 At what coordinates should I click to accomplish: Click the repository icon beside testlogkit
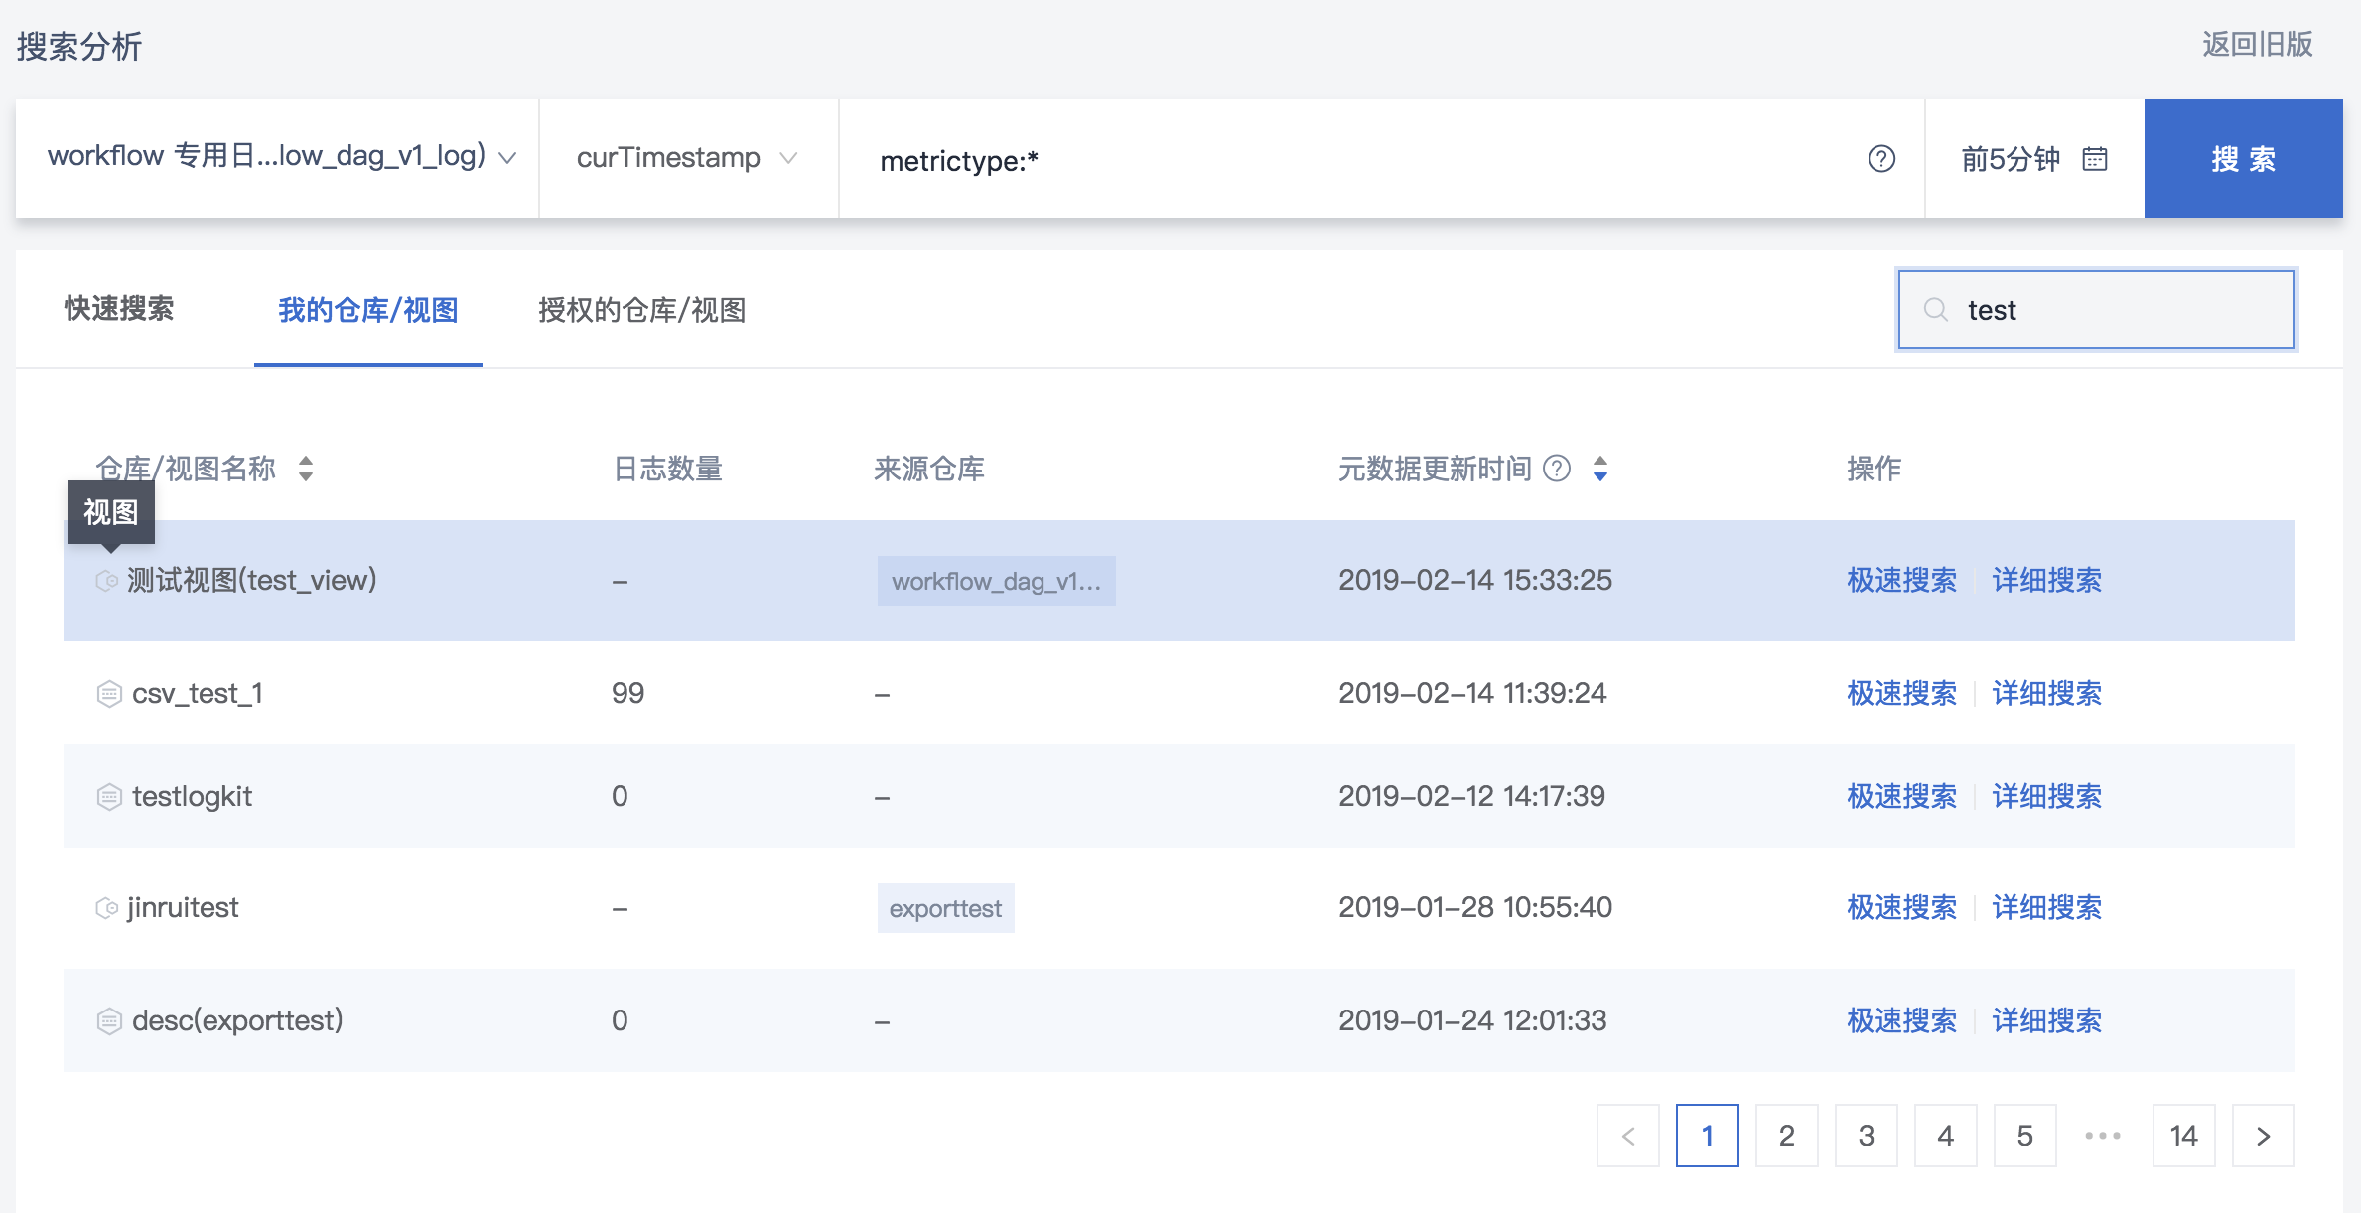point(109,797)
